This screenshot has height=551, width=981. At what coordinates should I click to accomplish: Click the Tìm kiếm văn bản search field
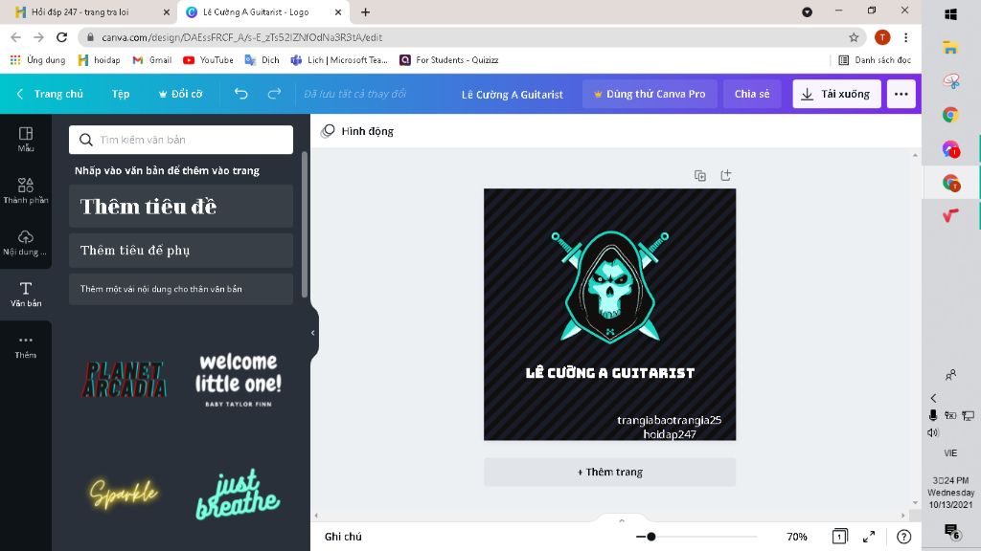pos(181,140)
